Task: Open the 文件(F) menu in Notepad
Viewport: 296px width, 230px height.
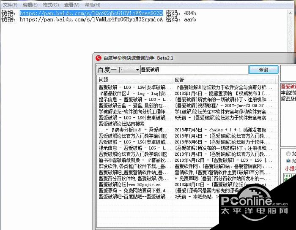Action: click(10, 5)
